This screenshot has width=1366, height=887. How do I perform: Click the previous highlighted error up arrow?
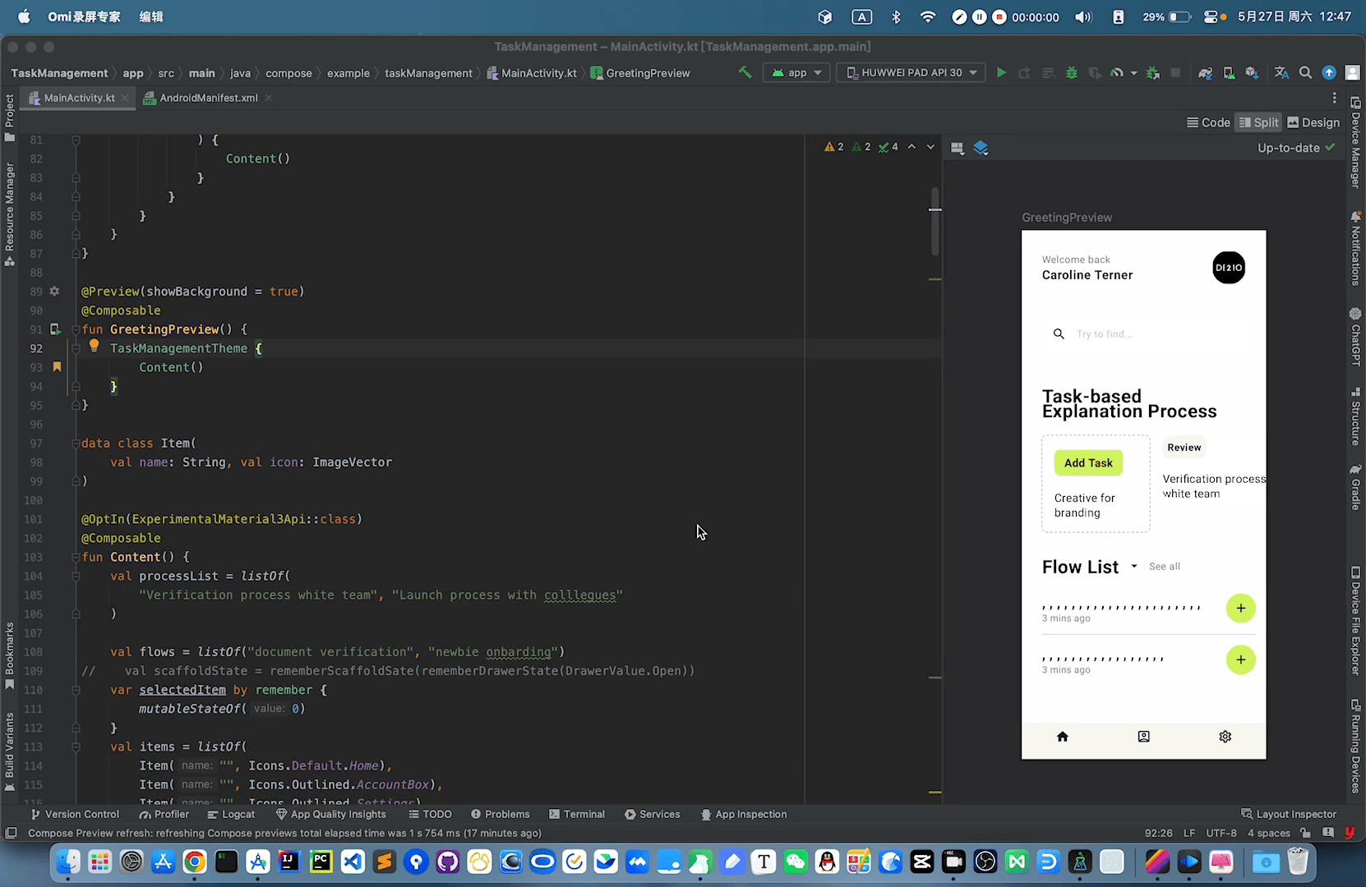pos(911,147)
